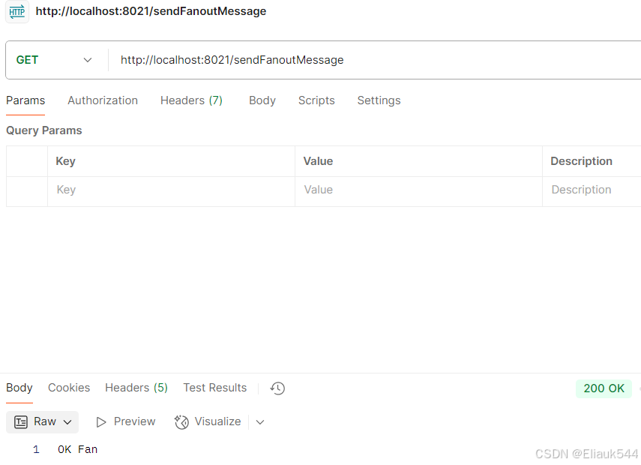The height and width of the screenshot is (465, 641).
Task: View response Headers (5) tab
Action: 136,388
